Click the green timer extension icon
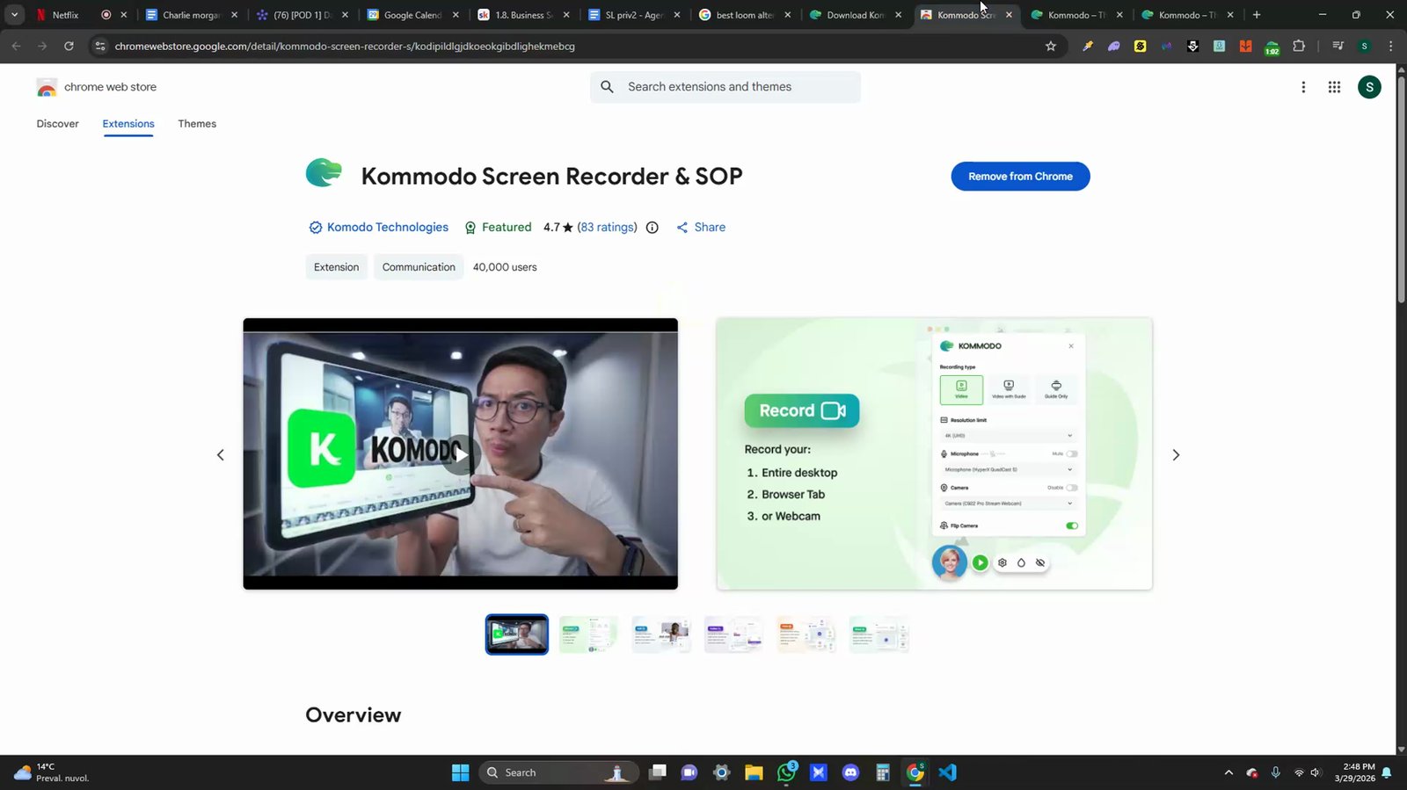 click(x=1272, y=47)
